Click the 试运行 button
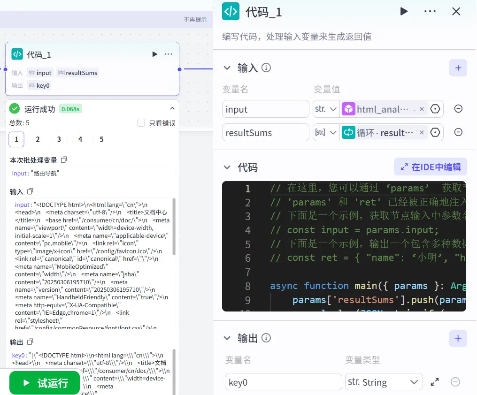The width and height of the screenshot is (477, 395). point(44,383)
